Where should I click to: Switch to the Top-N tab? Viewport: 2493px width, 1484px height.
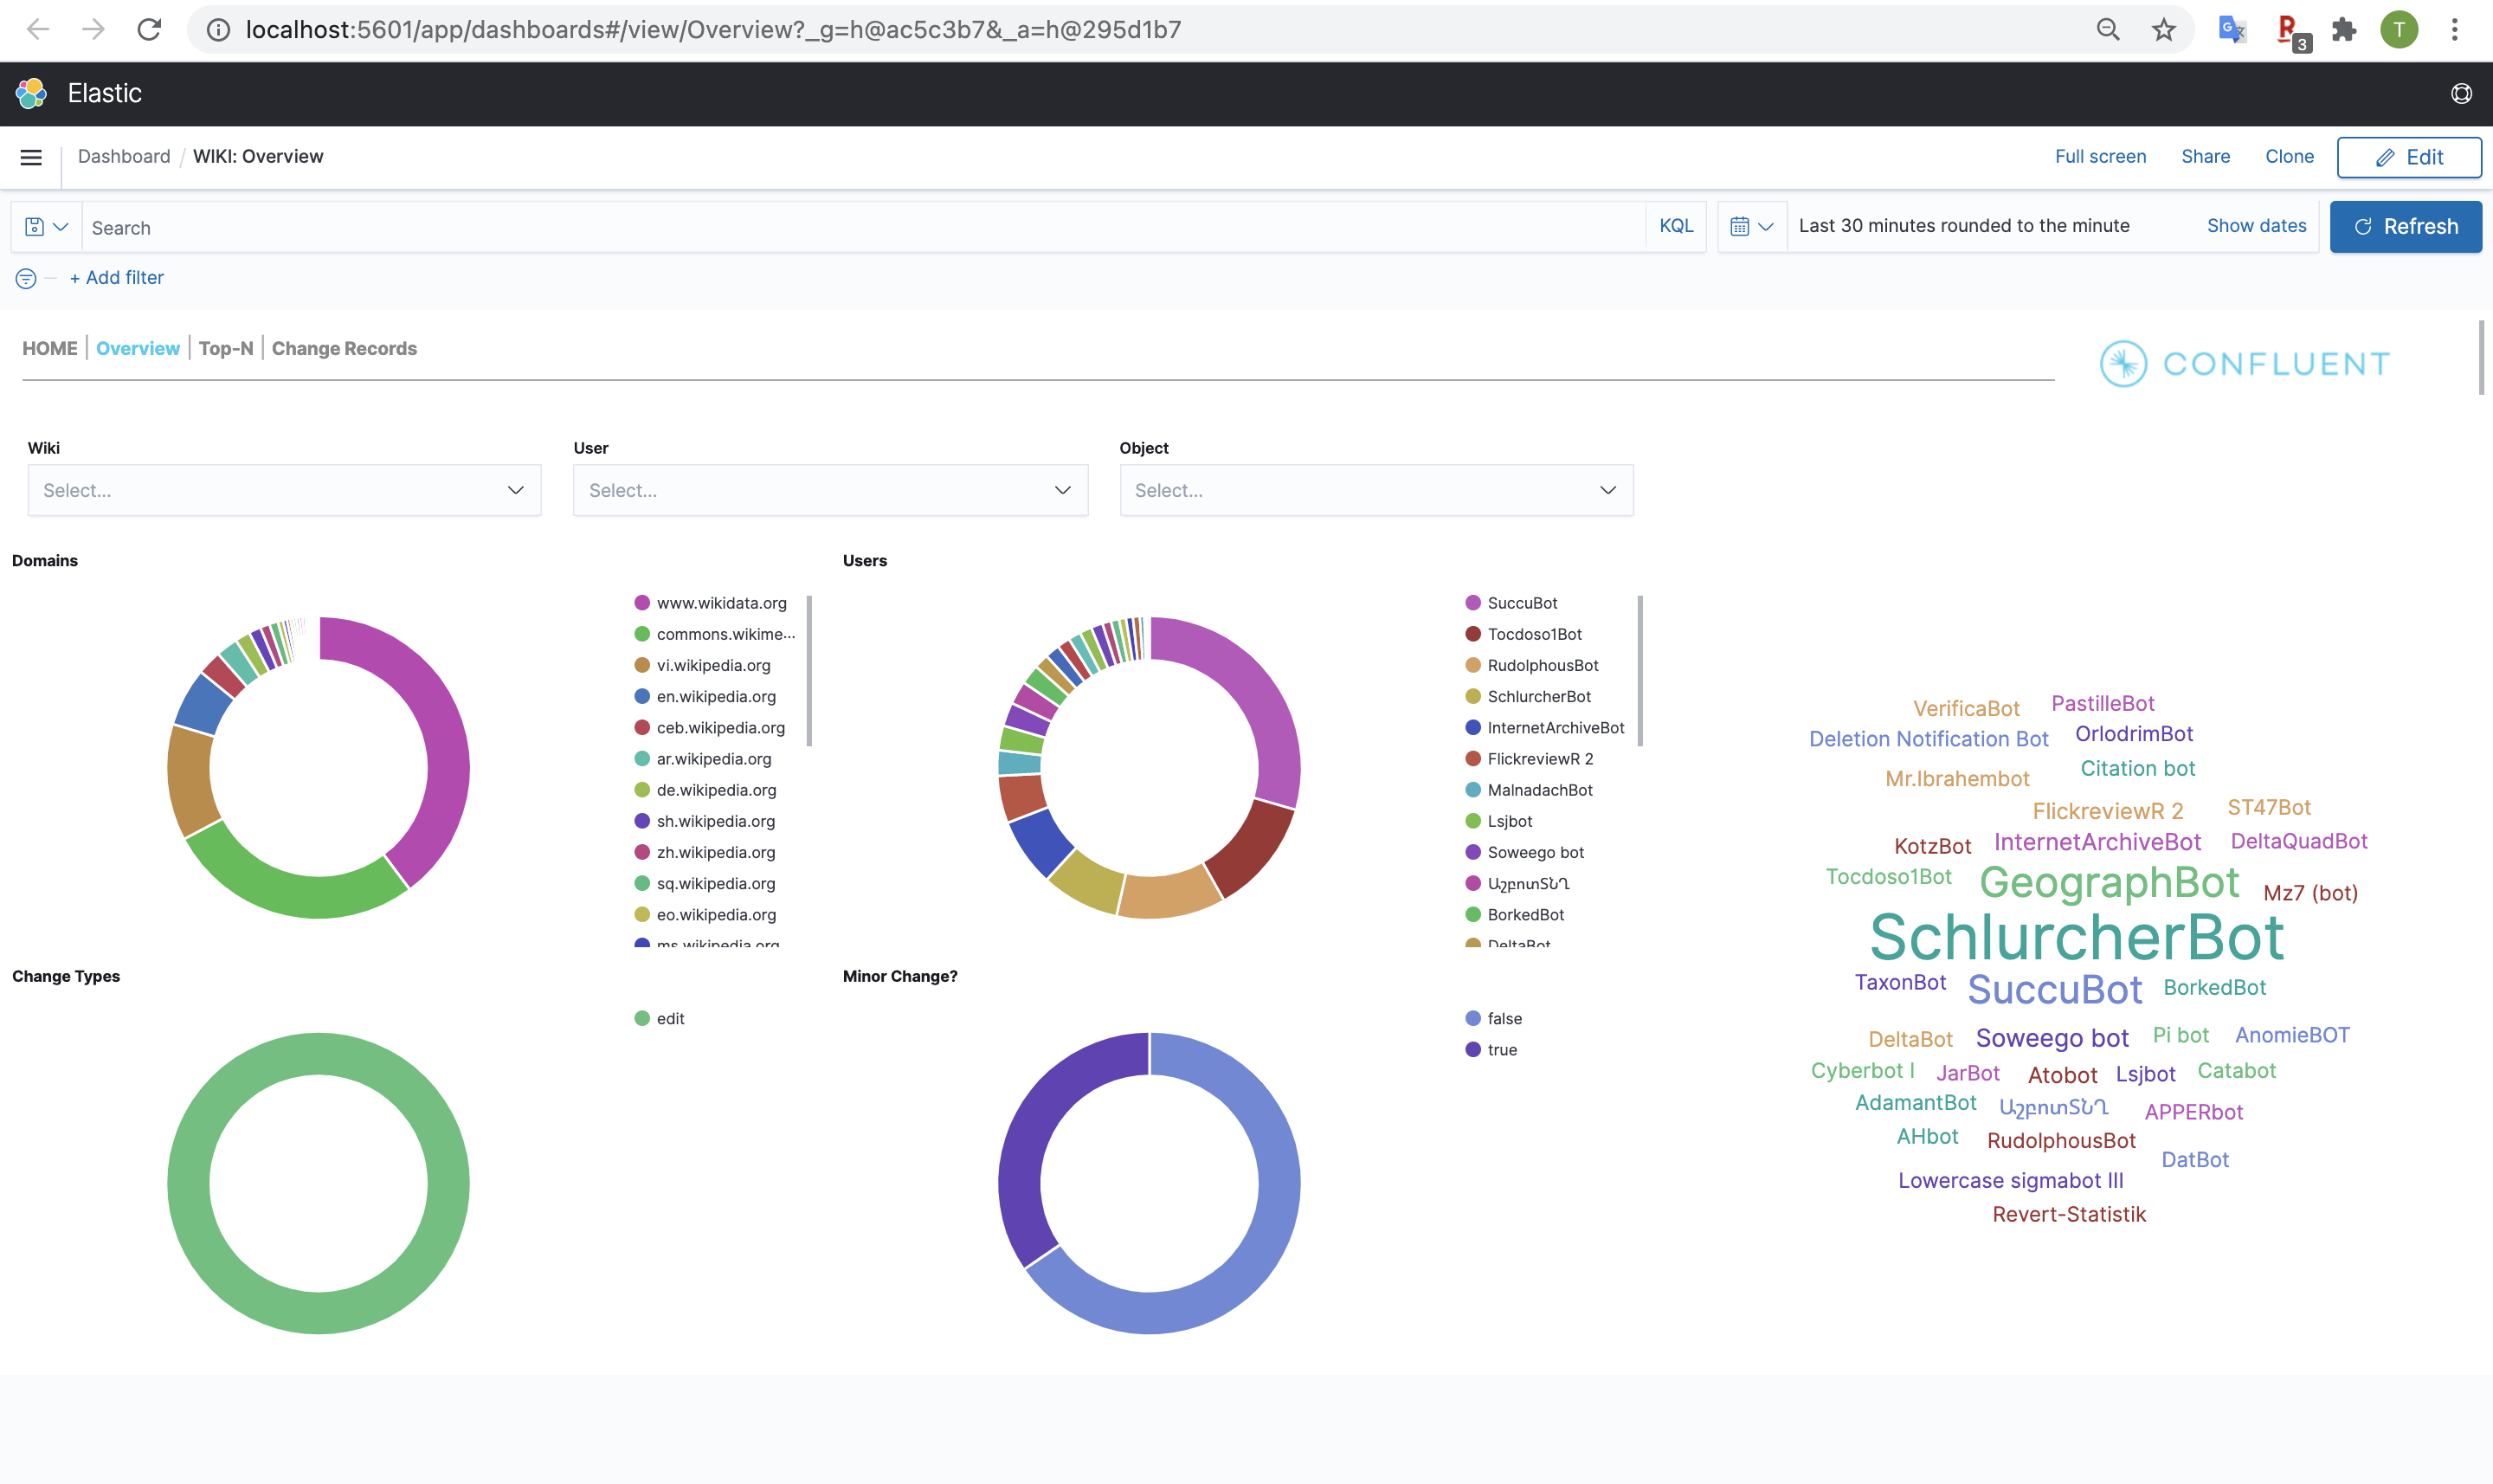pyautogui.click(x=226, y=348)
